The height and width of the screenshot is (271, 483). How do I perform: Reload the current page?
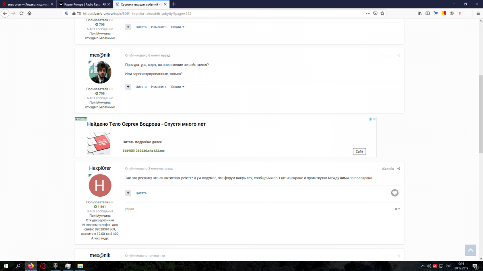21,13
